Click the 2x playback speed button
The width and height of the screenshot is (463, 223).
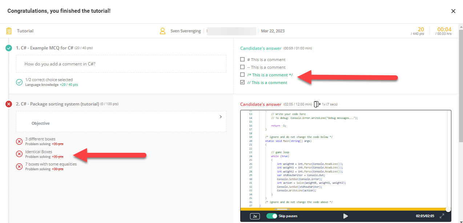click(x=255, y=216)
